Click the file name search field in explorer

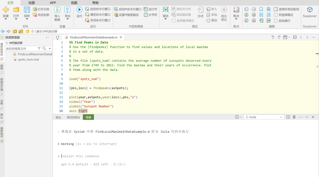pos(21,49)
